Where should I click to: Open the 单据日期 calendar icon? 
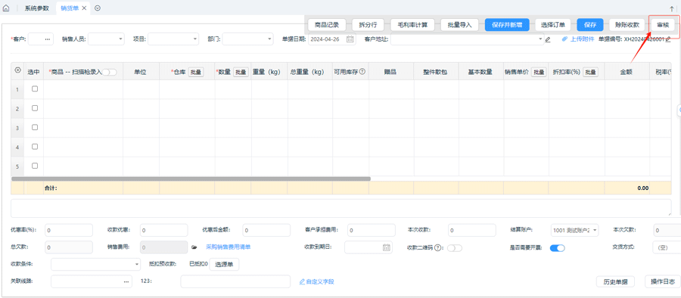coord(350,39)
